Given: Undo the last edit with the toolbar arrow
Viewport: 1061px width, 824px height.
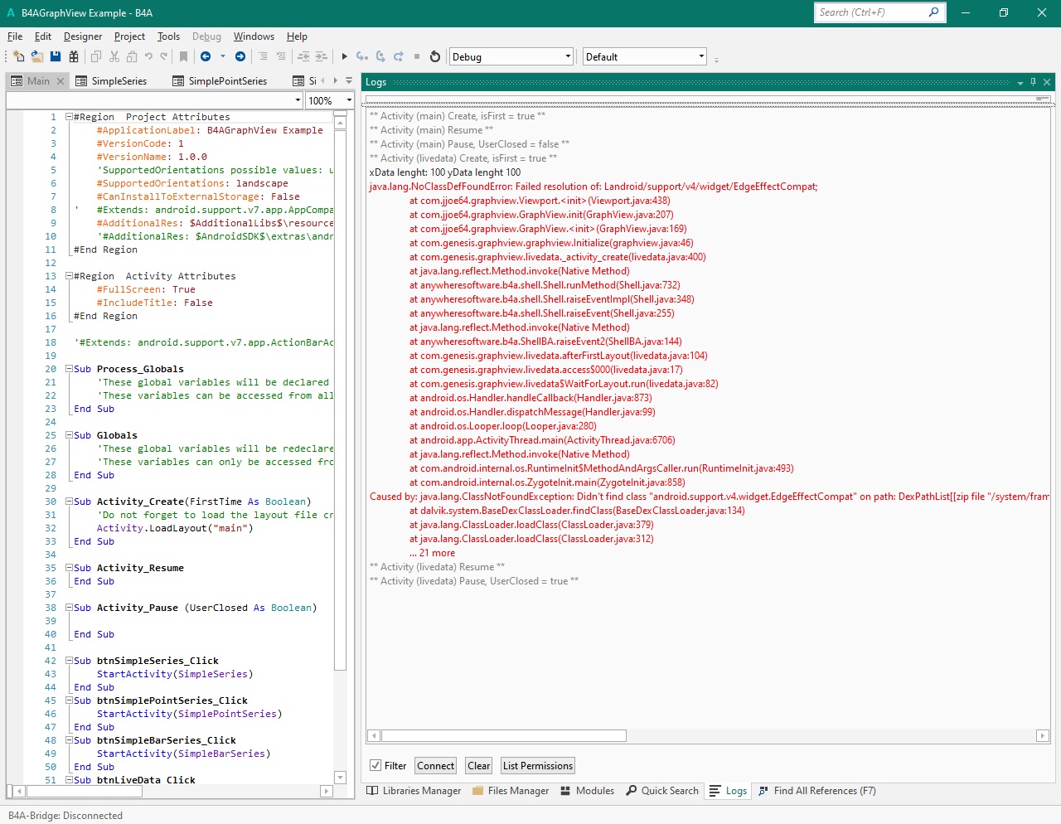Looking at the screenshot, I should pos(148,56).
